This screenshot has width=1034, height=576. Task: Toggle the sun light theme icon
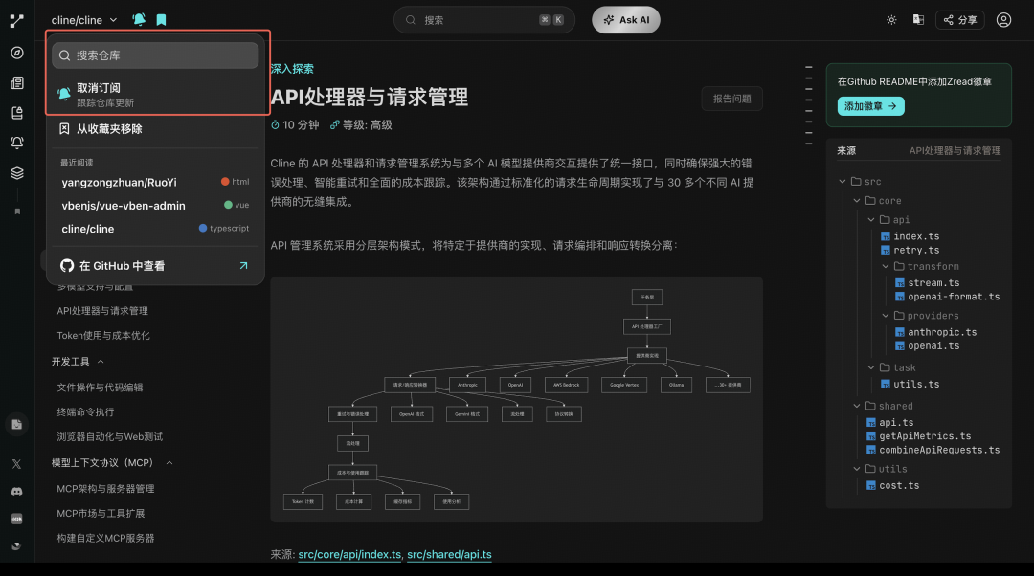[x=891, y=20]
